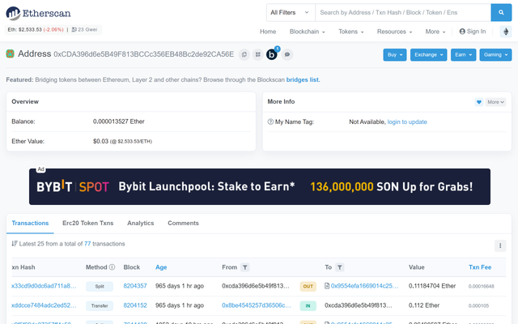The image size is (518, 324).
Task: Switch to Erc20 Token Txns tab
Action: (88, 224)
